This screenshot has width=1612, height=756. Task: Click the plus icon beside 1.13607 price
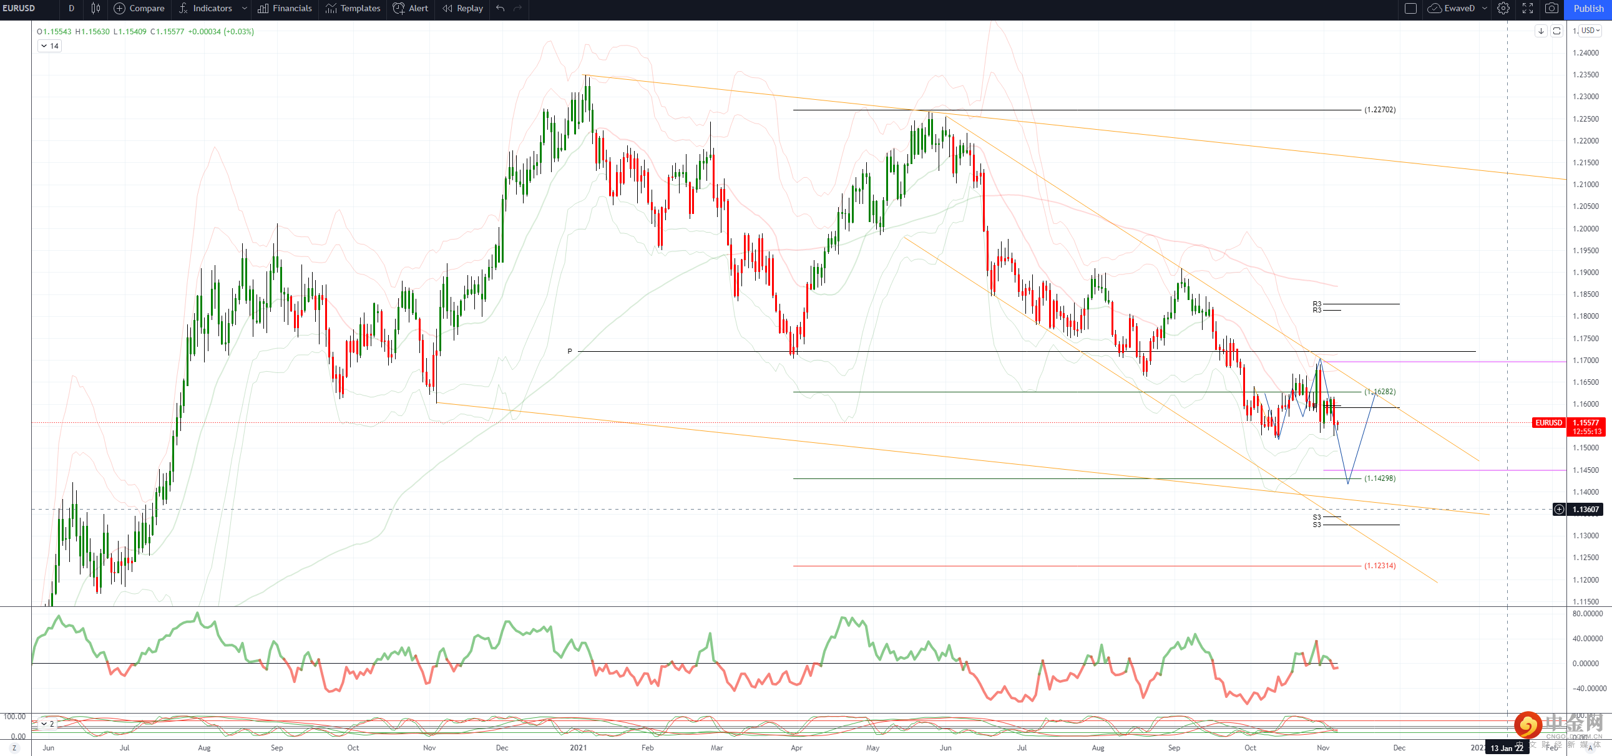point(1559,509)
